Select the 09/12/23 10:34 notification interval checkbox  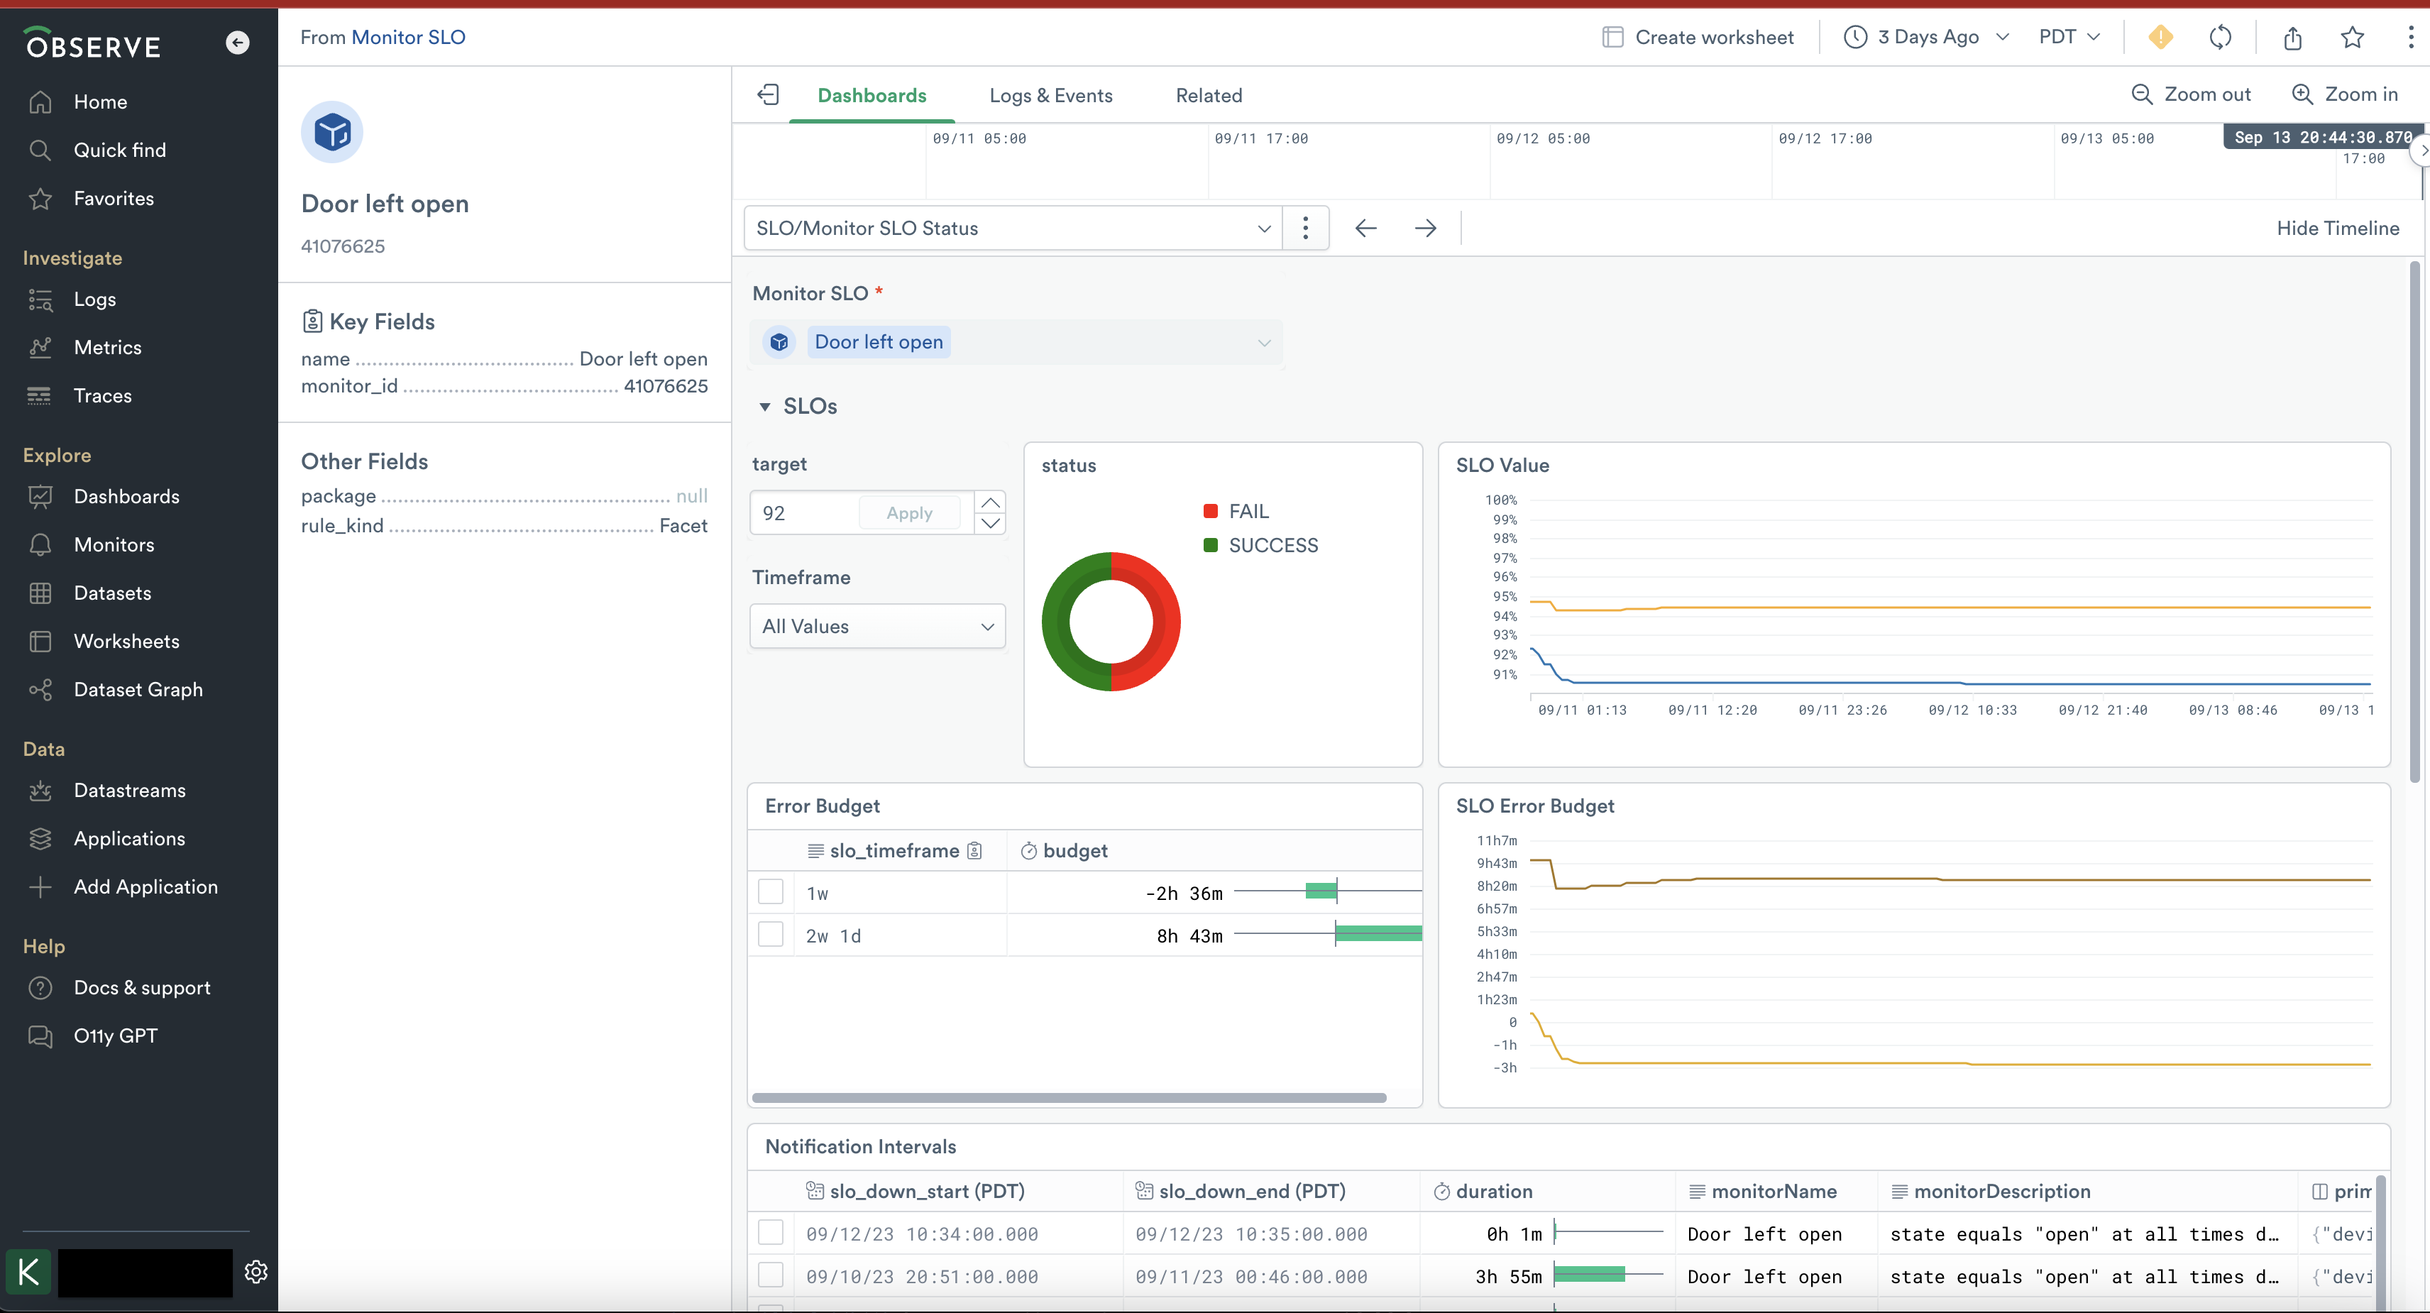click(x=771, y=1233)
